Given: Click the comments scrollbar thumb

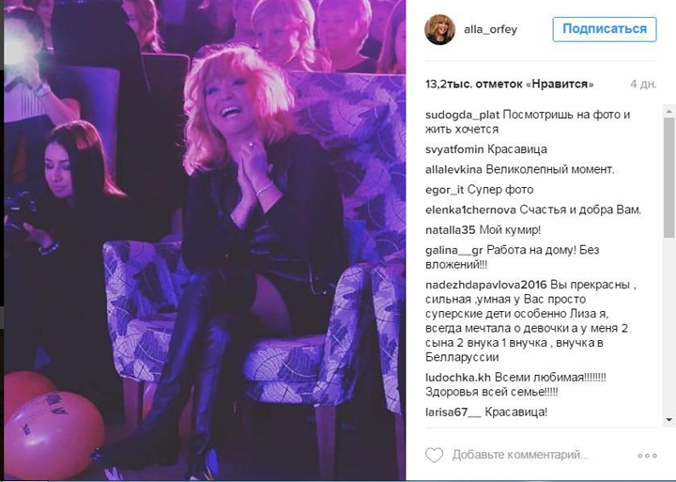Looking at the screenshot, I should pos(669,177).
